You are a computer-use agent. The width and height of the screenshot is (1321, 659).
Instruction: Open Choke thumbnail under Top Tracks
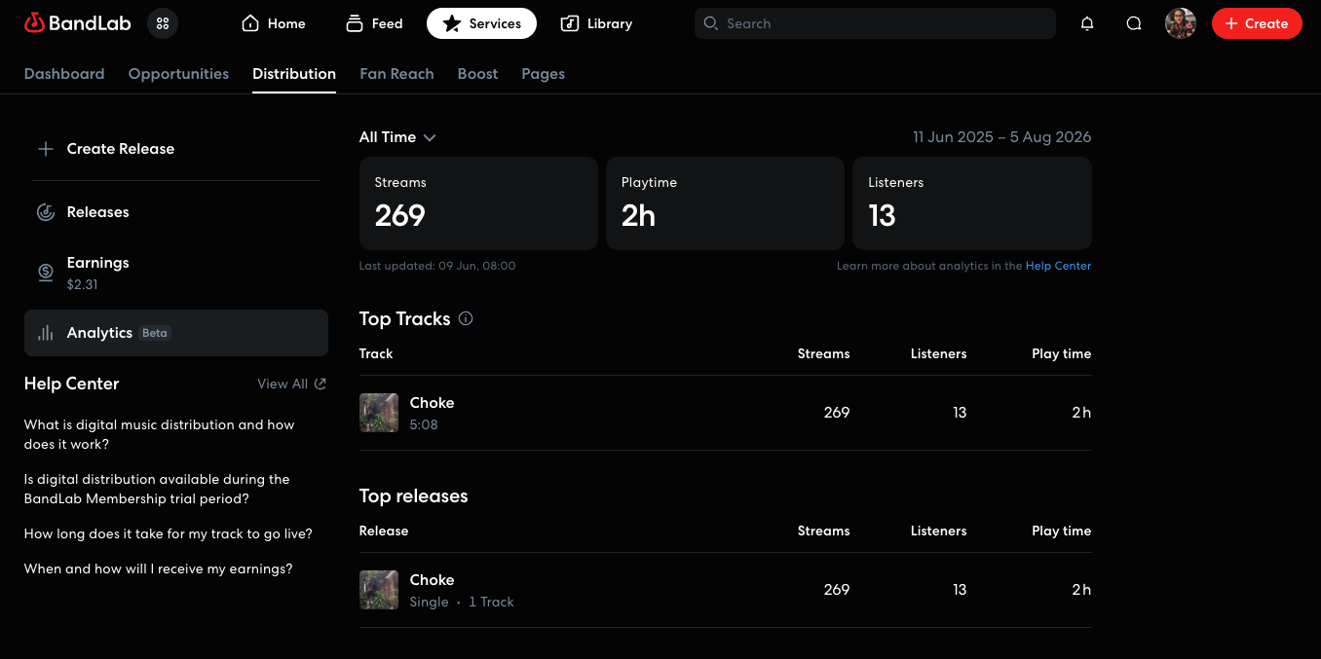coord(379,413)
